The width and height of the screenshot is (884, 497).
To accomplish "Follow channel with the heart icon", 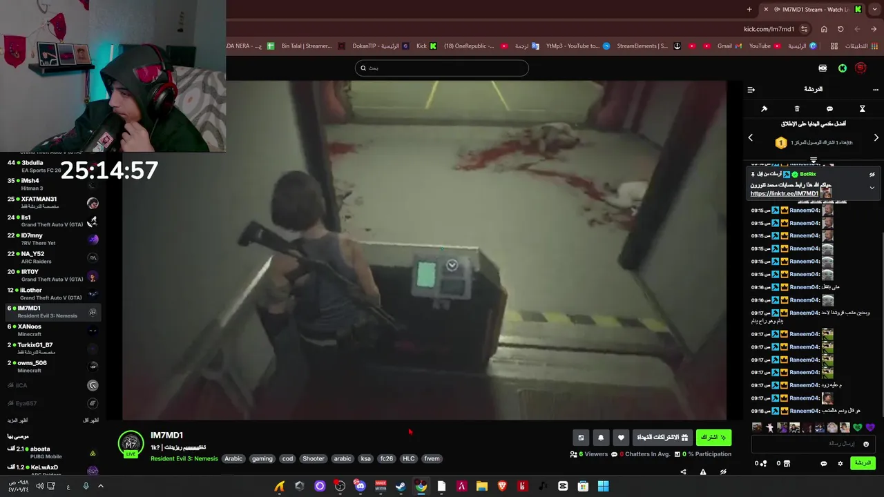I will [621, 438].
